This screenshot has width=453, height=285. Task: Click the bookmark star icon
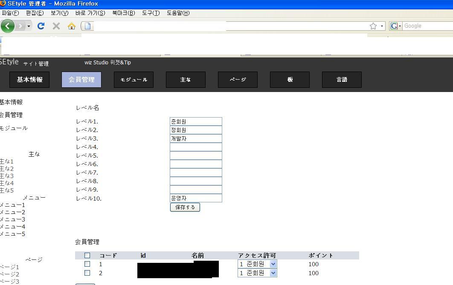tap(373, 26)
